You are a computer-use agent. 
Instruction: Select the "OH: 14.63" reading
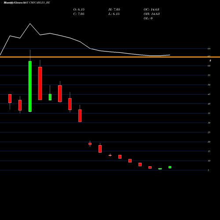[152, 14]
